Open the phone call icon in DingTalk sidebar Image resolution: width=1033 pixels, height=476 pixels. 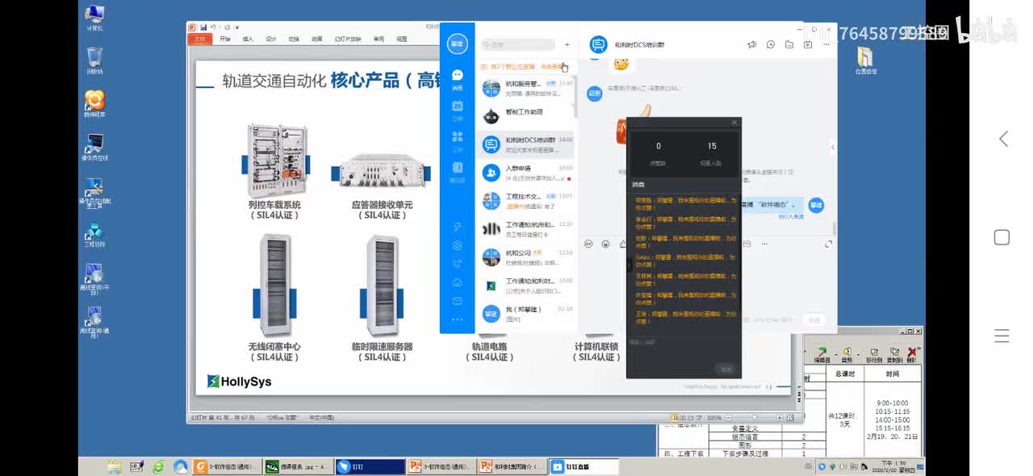458,264
